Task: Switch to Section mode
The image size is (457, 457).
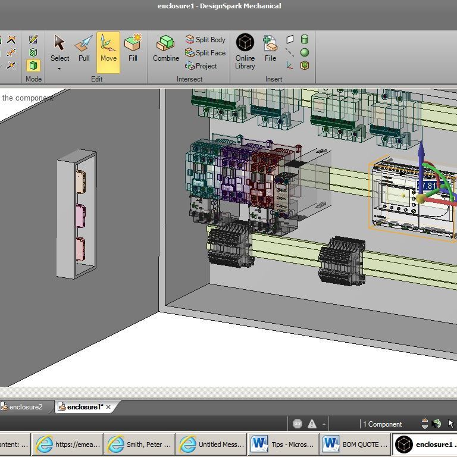Action: (33, 53)
